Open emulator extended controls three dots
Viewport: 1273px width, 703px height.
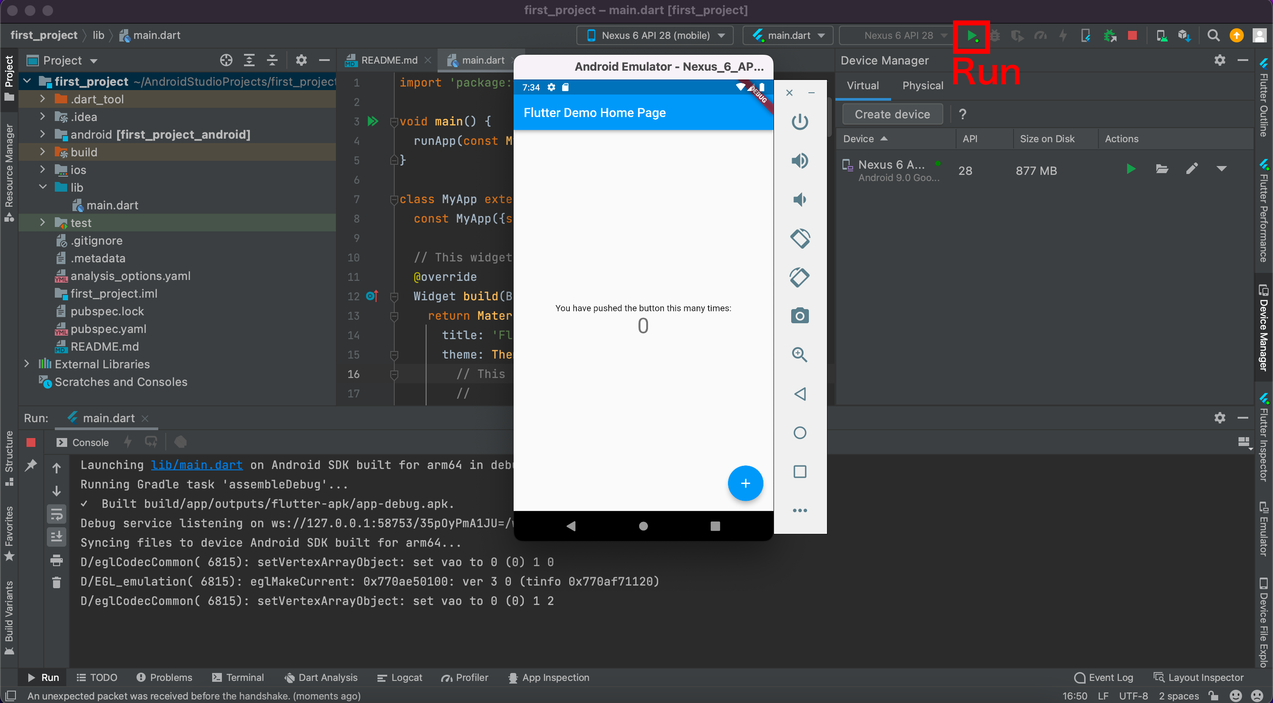pos(800,510)
